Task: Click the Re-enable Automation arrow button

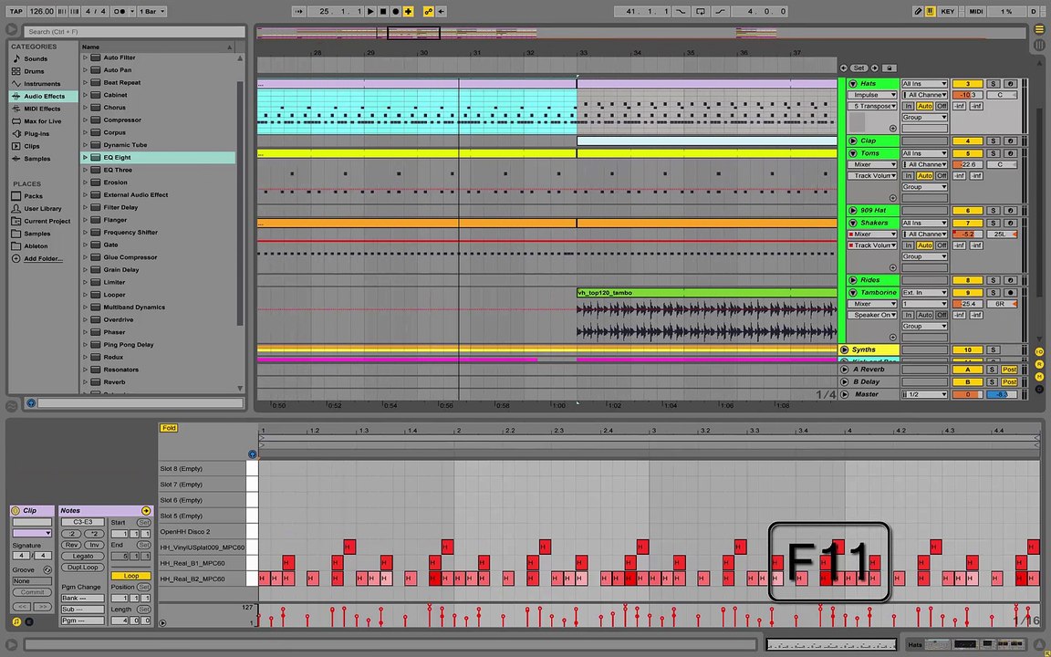Action: point(442,11)
